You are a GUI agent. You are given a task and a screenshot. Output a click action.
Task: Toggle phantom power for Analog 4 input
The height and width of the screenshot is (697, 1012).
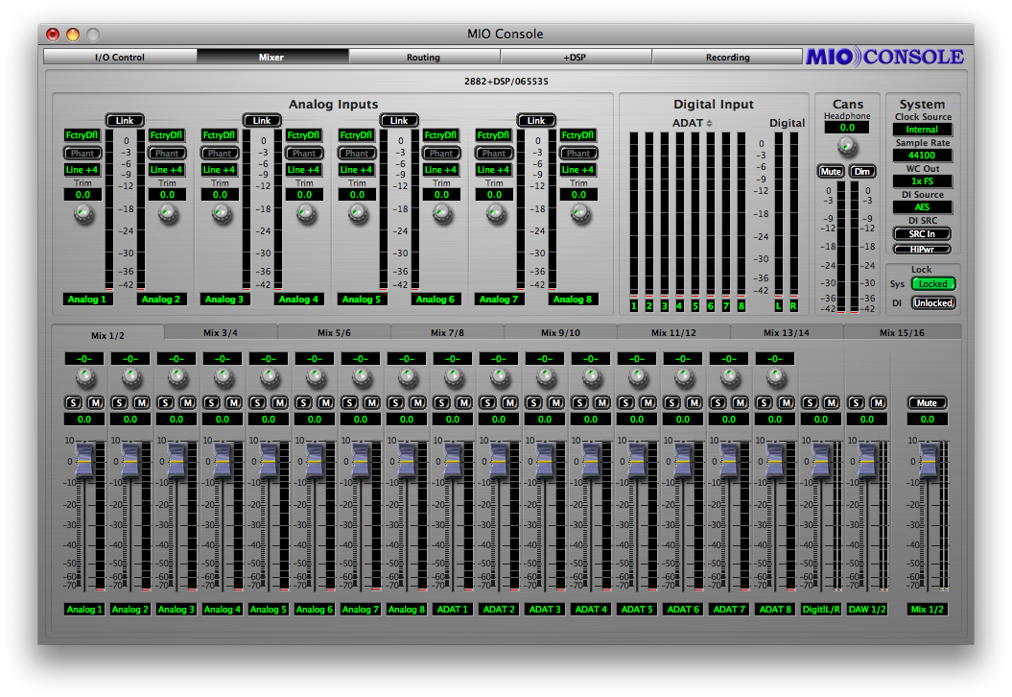[x=304, y=153]
